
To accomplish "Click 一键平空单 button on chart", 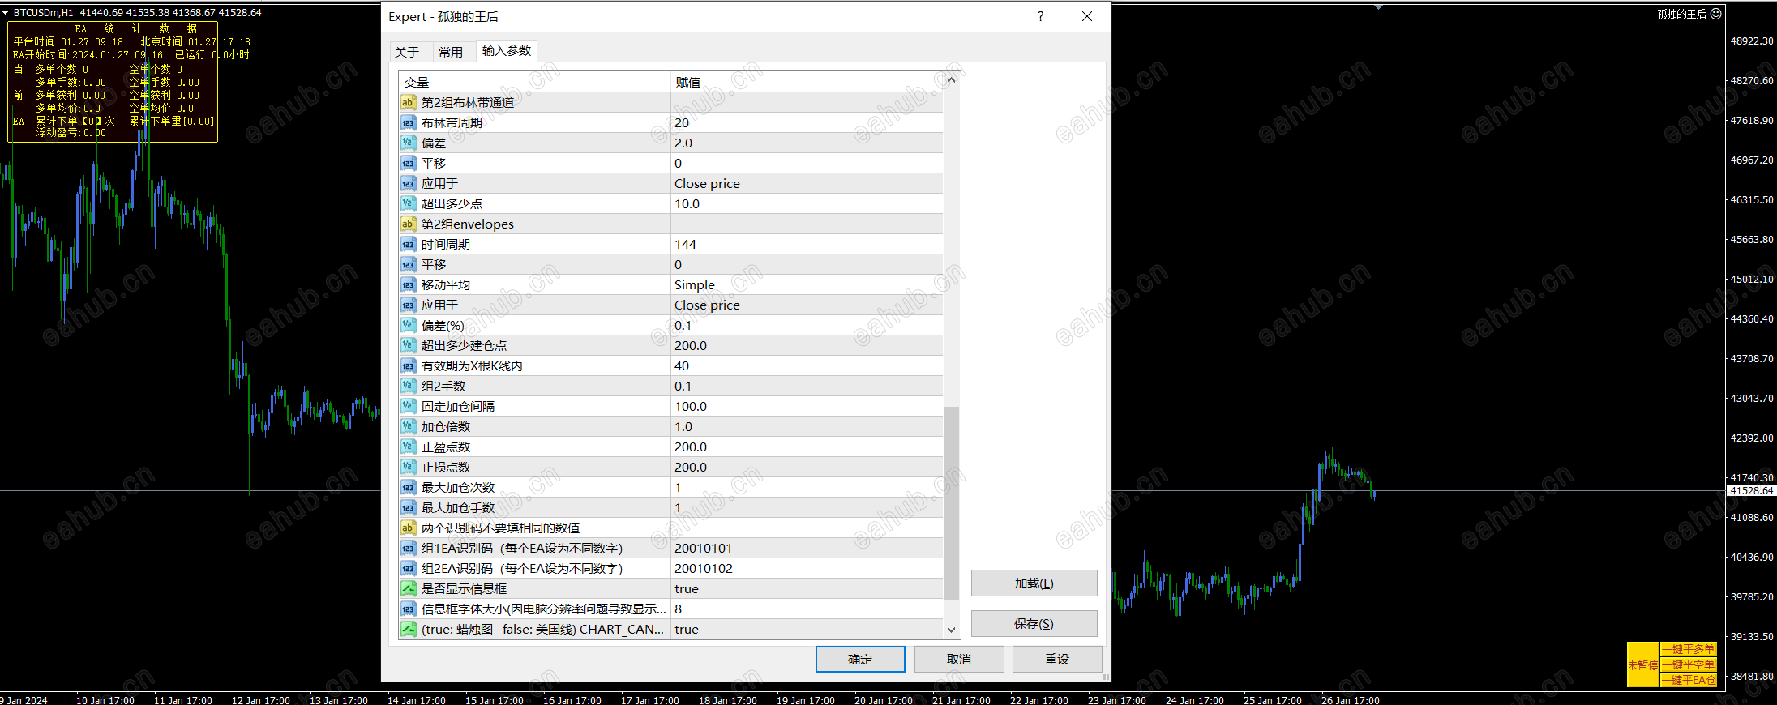I will [x=1688, y=664].
